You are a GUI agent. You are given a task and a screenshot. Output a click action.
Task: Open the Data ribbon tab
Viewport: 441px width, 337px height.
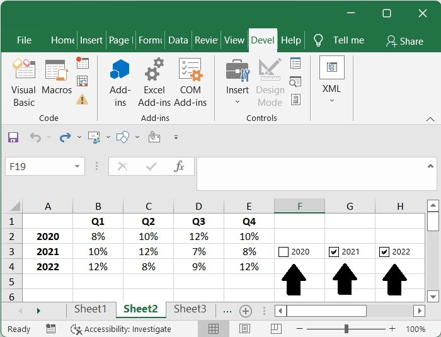178,40
